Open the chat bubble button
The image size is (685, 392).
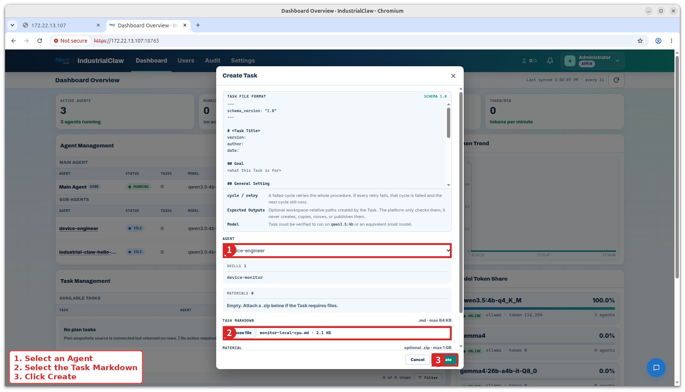[x=656, y=368]
